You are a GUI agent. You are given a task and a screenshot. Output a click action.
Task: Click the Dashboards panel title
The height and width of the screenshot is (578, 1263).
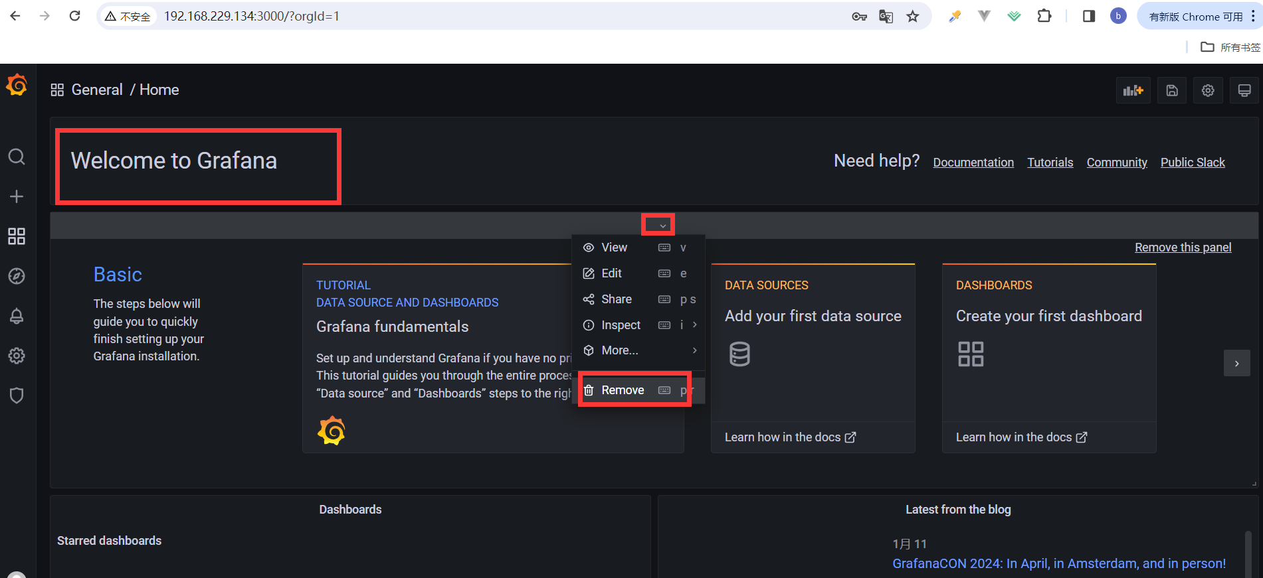350,510
